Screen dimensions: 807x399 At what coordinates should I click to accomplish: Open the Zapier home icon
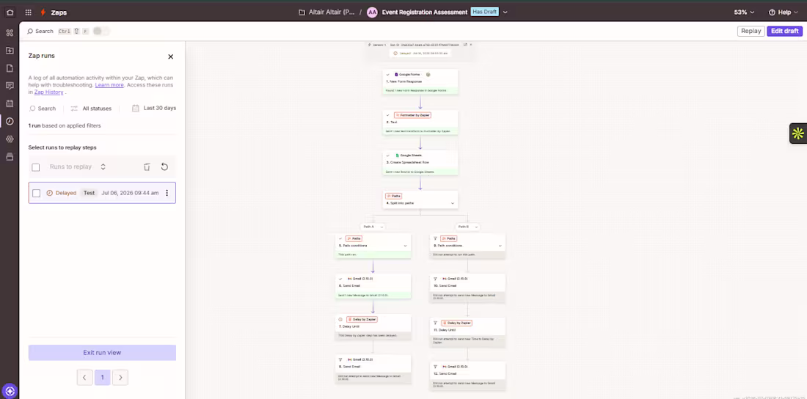tap(10, 12)
